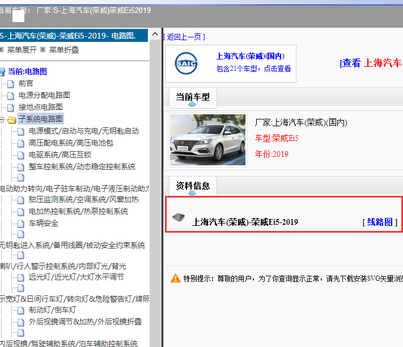Open the 线路图 link
The height and width of the screenshot is (347, 403).
coord(380,222)
